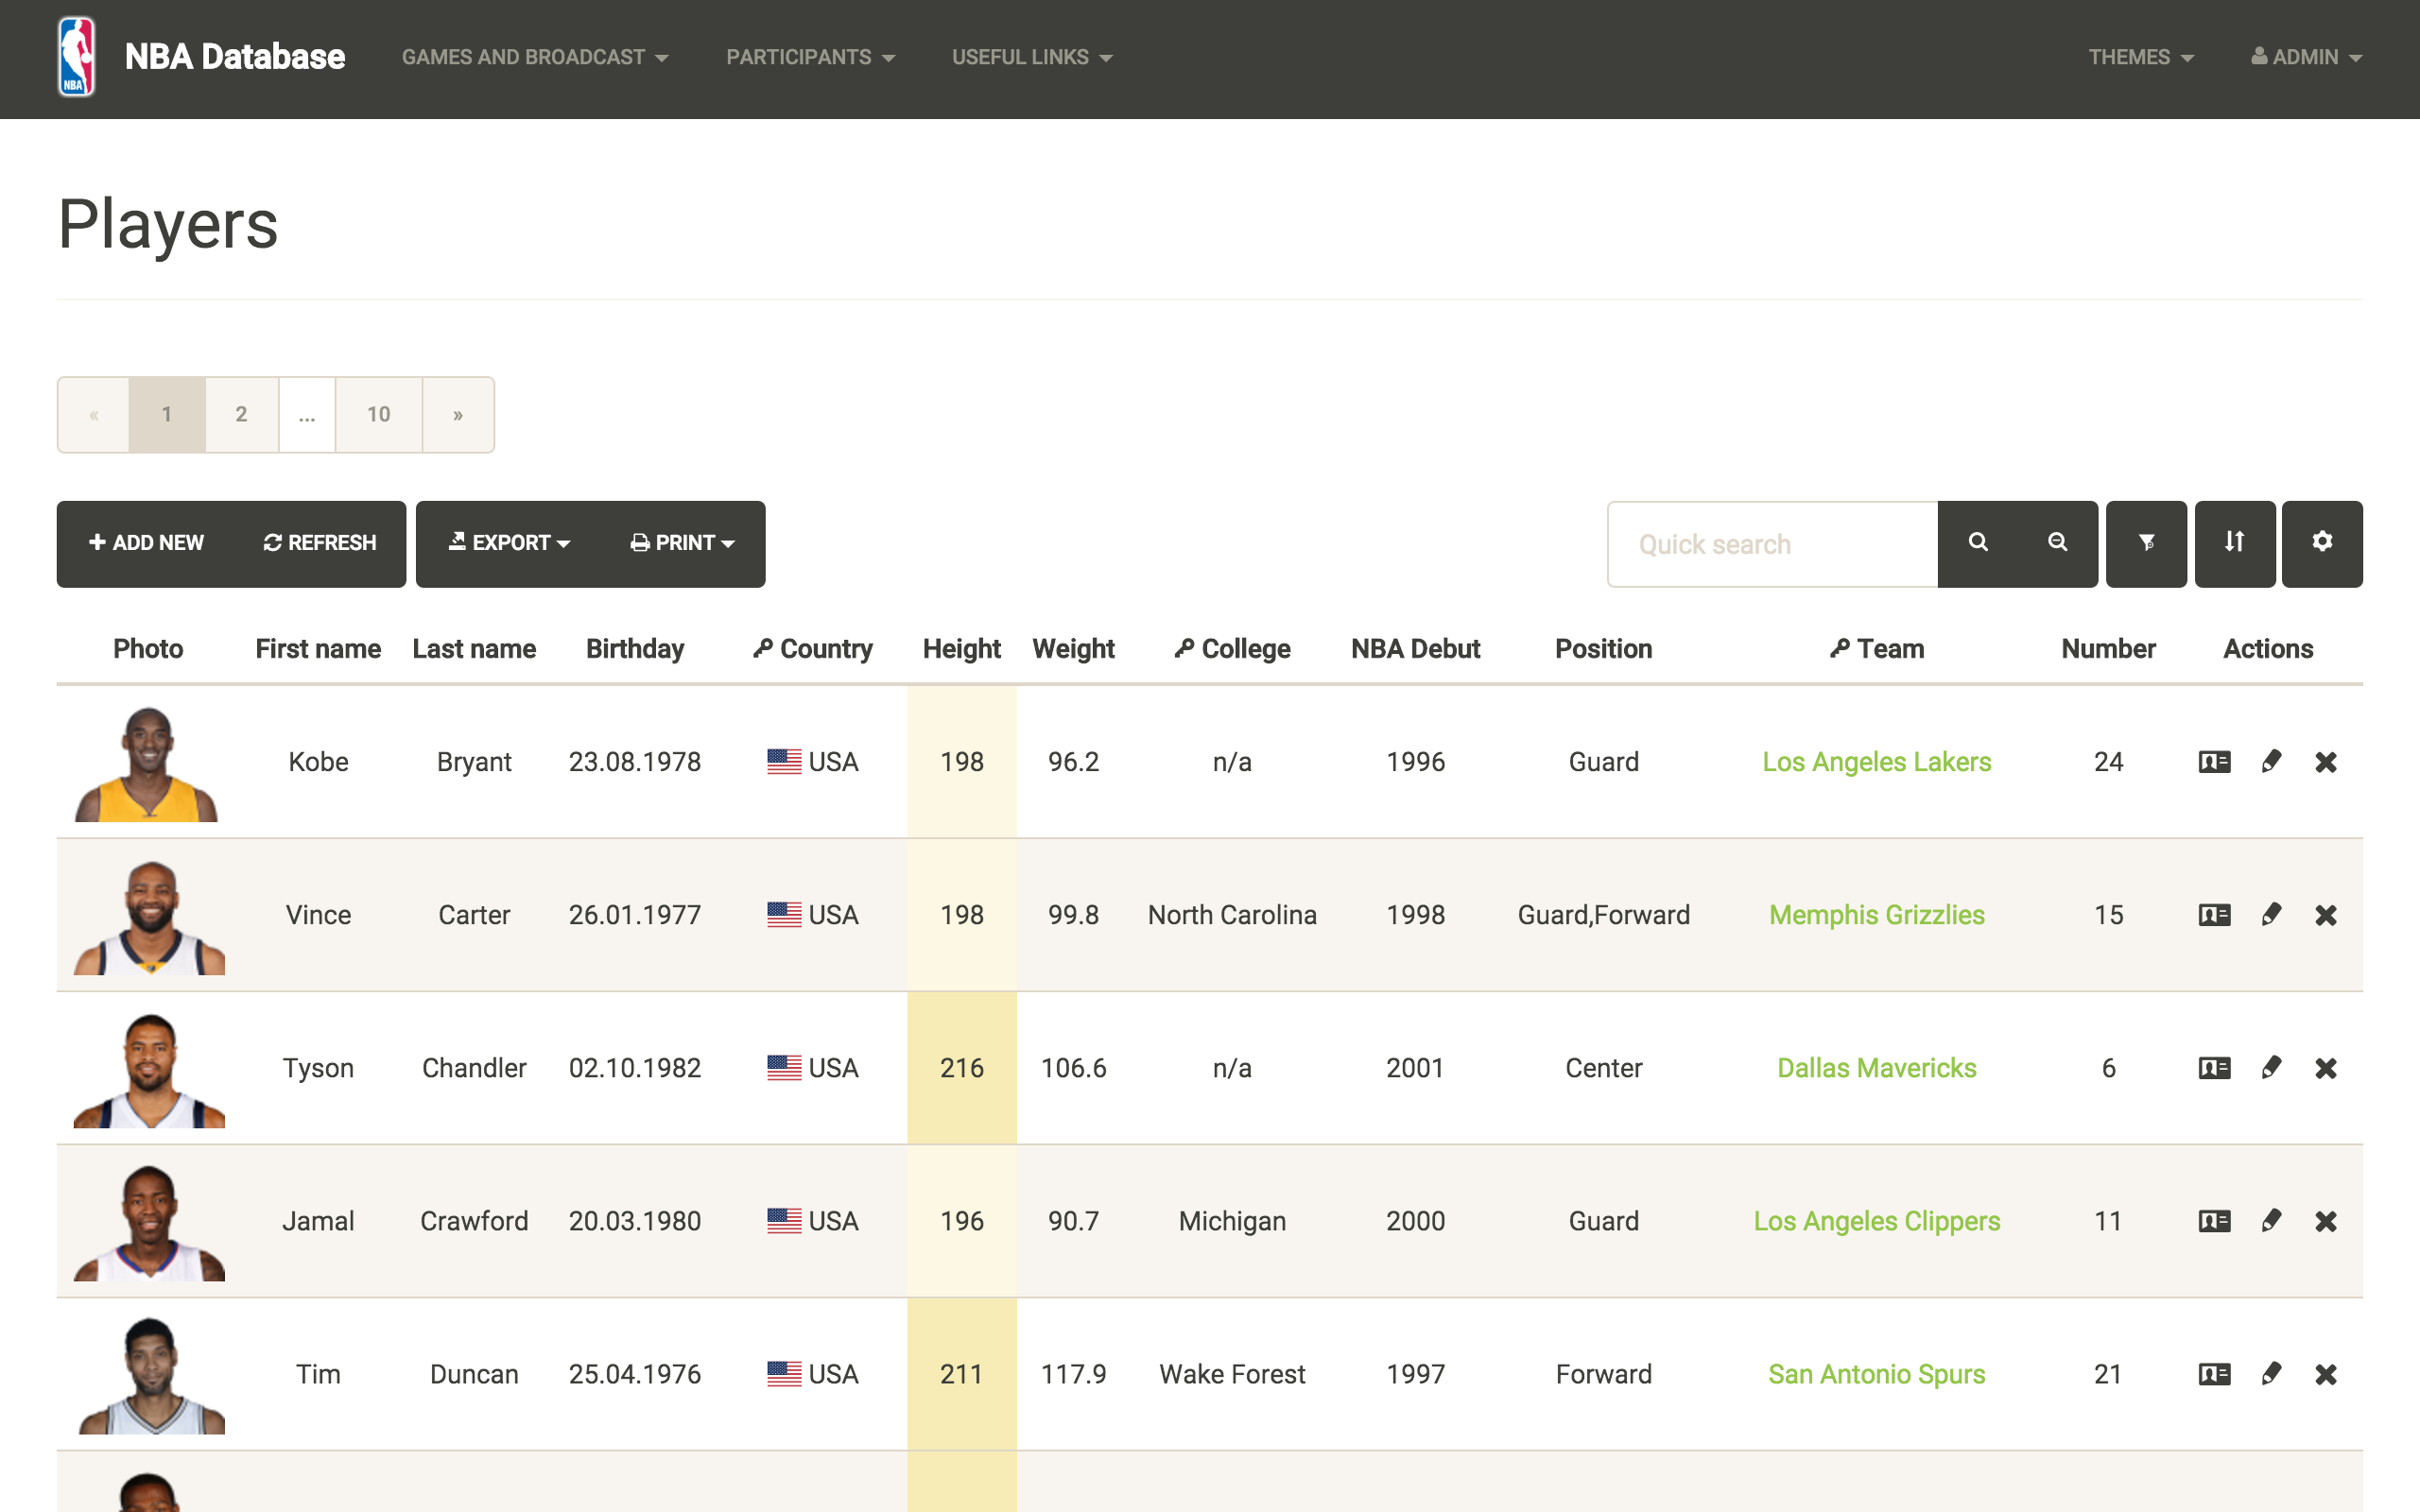Click into the Quick search field
Screen dimensions: 2420x1512
point(1772,544)
